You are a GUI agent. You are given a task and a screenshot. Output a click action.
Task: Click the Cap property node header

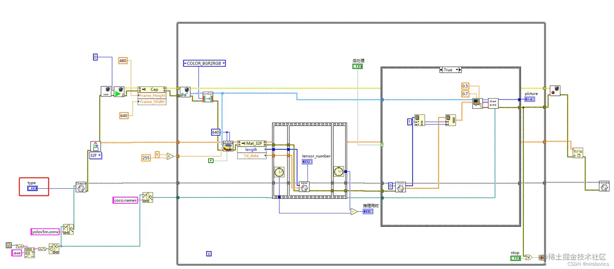pyautogui.click(x=152, y=89)
